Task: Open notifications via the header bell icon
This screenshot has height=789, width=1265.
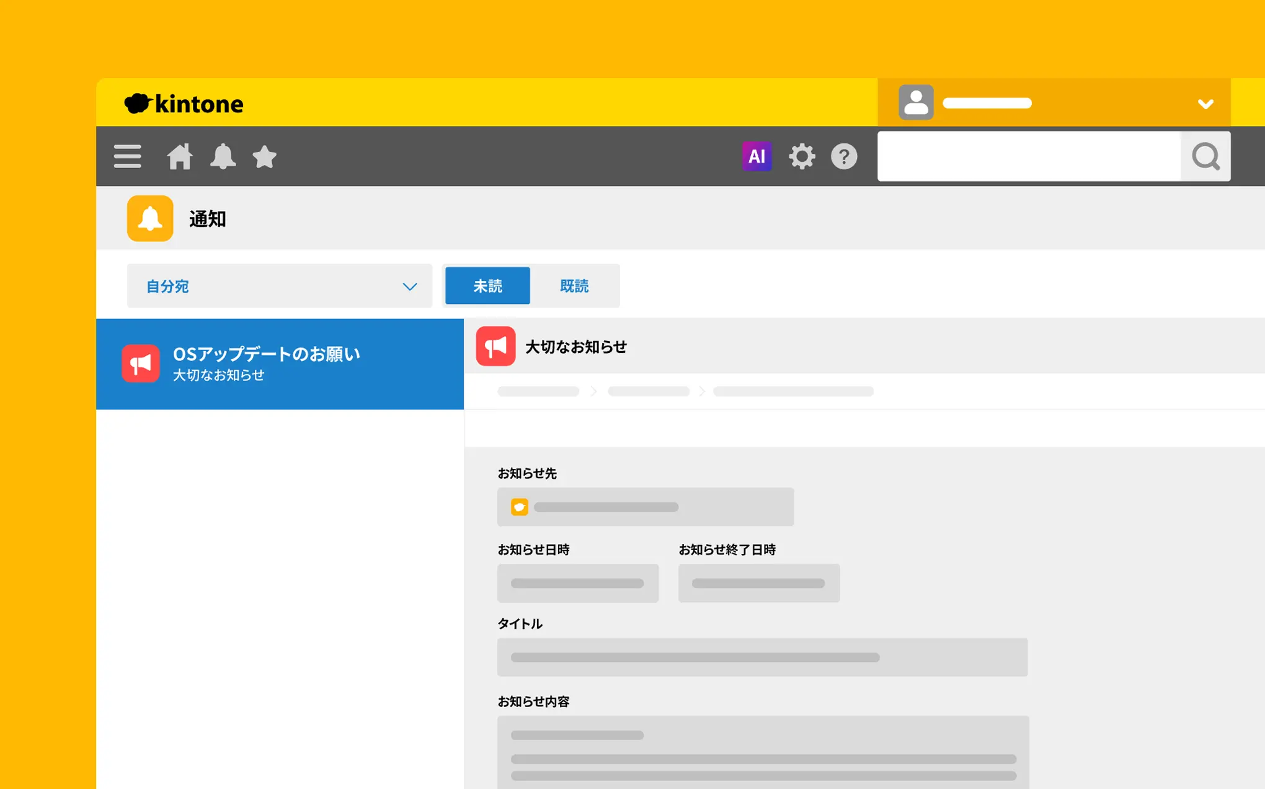Action: (x=223, y=156)
